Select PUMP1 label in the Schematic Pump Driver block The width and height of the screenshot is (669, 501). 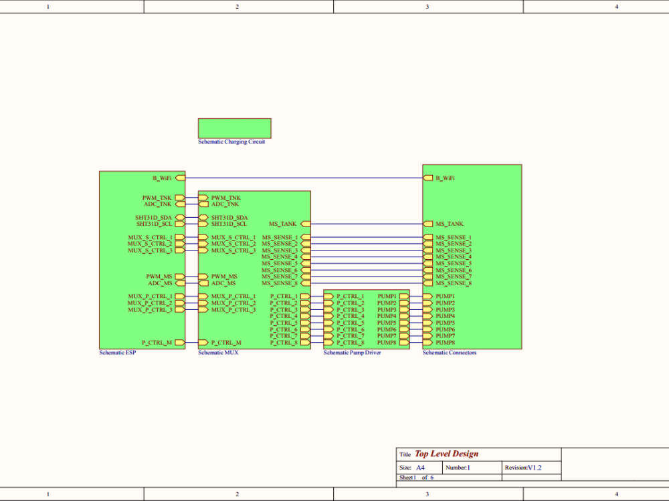pos(387,297)
